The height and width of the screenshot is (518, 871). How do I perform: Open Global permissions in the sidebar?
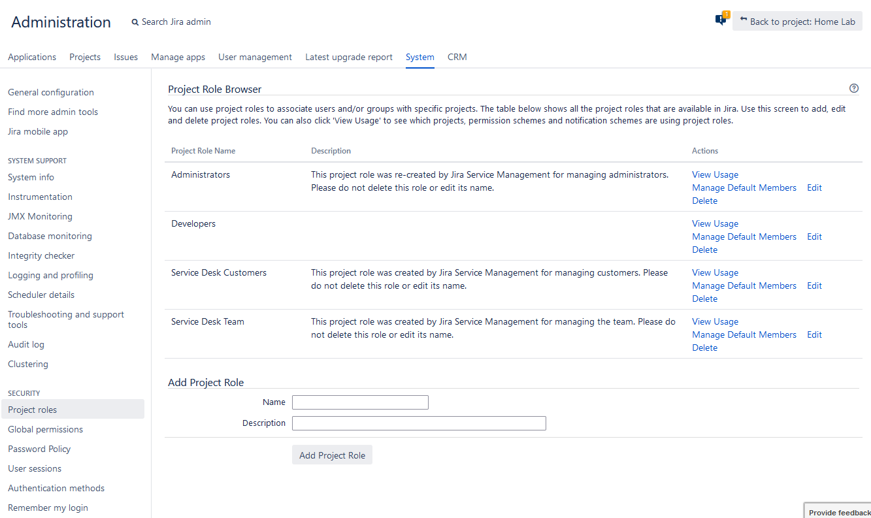pyautogui.click(x=45, y=429)
